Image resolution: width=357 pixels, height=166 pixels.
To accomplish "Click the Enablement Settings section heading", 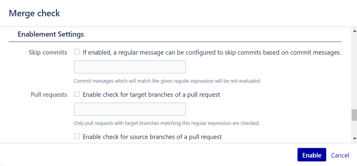I will 51,34.
